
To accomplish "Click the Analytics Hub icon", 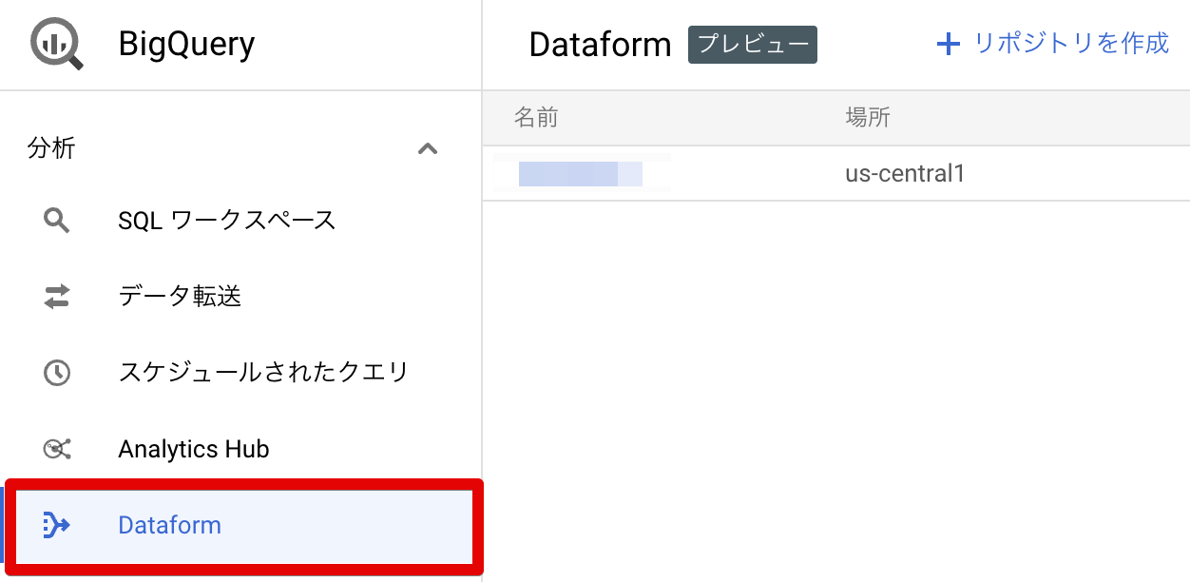I will [x=55, y=448].
